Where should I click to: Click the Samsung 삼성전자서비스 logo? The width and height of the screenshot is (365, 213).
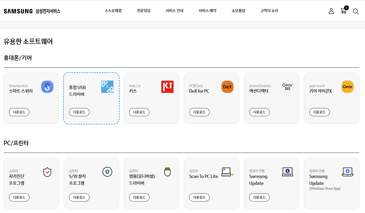32,11
